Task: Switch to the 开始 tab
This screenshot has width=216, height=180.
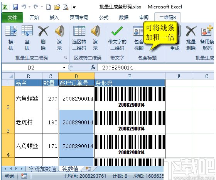Action: click(34, 18)
